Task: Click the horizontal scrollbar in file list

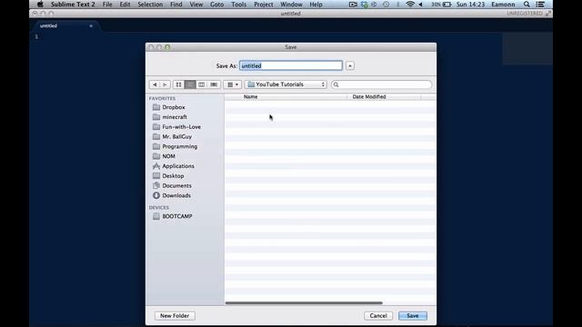Action: [304, 302]
